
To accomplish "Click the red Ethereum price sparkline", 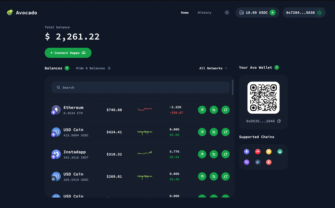I will tap(145, 109).
